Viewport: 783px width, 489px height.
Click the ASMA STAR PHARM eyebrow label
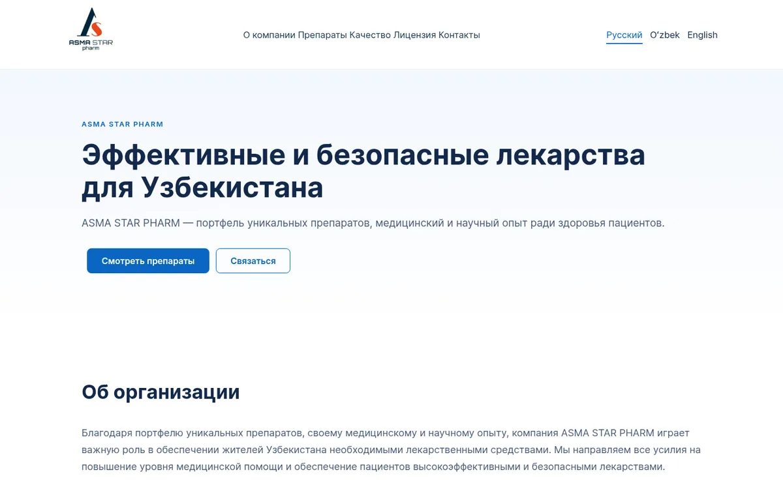click(123, 124)
